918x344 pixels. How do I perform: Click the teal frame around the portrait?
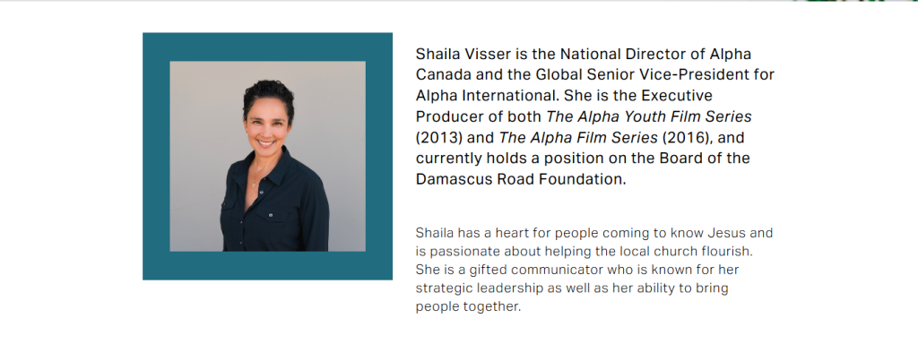coord(267,47)
